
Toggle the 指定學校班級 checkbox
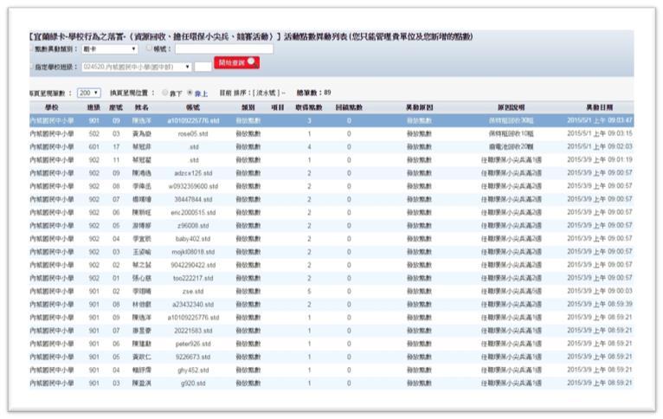30,67
